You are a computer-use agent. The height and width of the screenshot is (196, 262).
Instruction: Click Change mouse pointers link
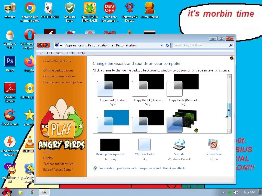coord(59,76)
